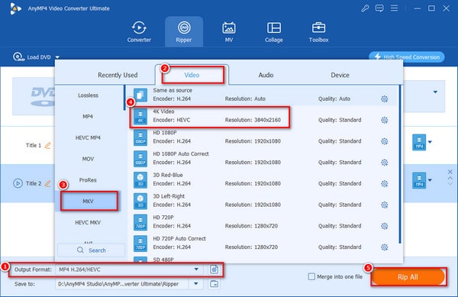The height and width of the screenshot is (297, 458).
Task: Choose the Same as source preset icon
Action: [140, 95]
